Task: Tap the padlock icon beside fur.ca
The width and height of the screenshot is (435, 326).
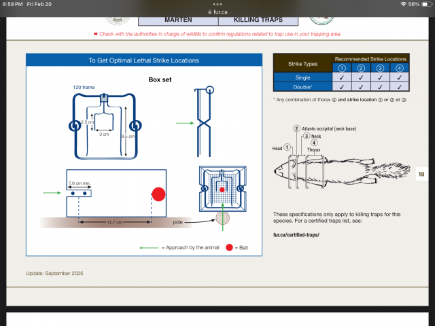Action: [202, 12]
